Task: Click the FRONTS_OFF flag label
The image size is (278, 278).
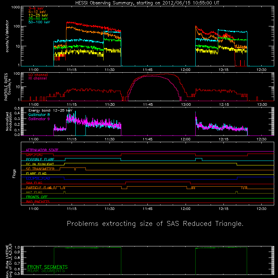Action: pos(37,197)
